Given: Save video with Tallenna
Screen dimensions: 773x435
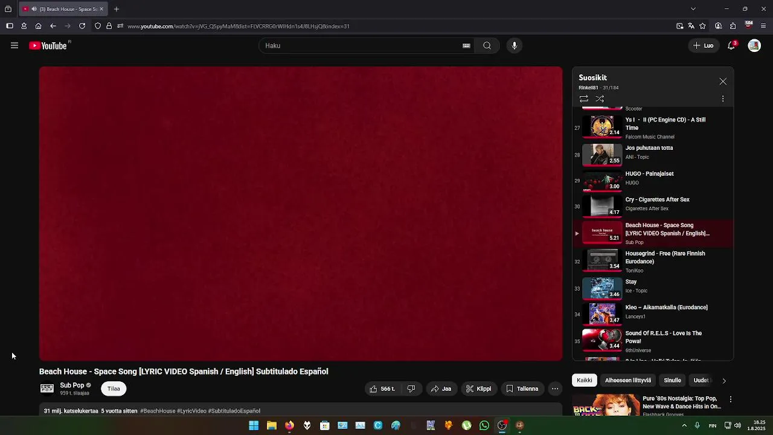Looking at the screenshot, I should coord(522,388).
